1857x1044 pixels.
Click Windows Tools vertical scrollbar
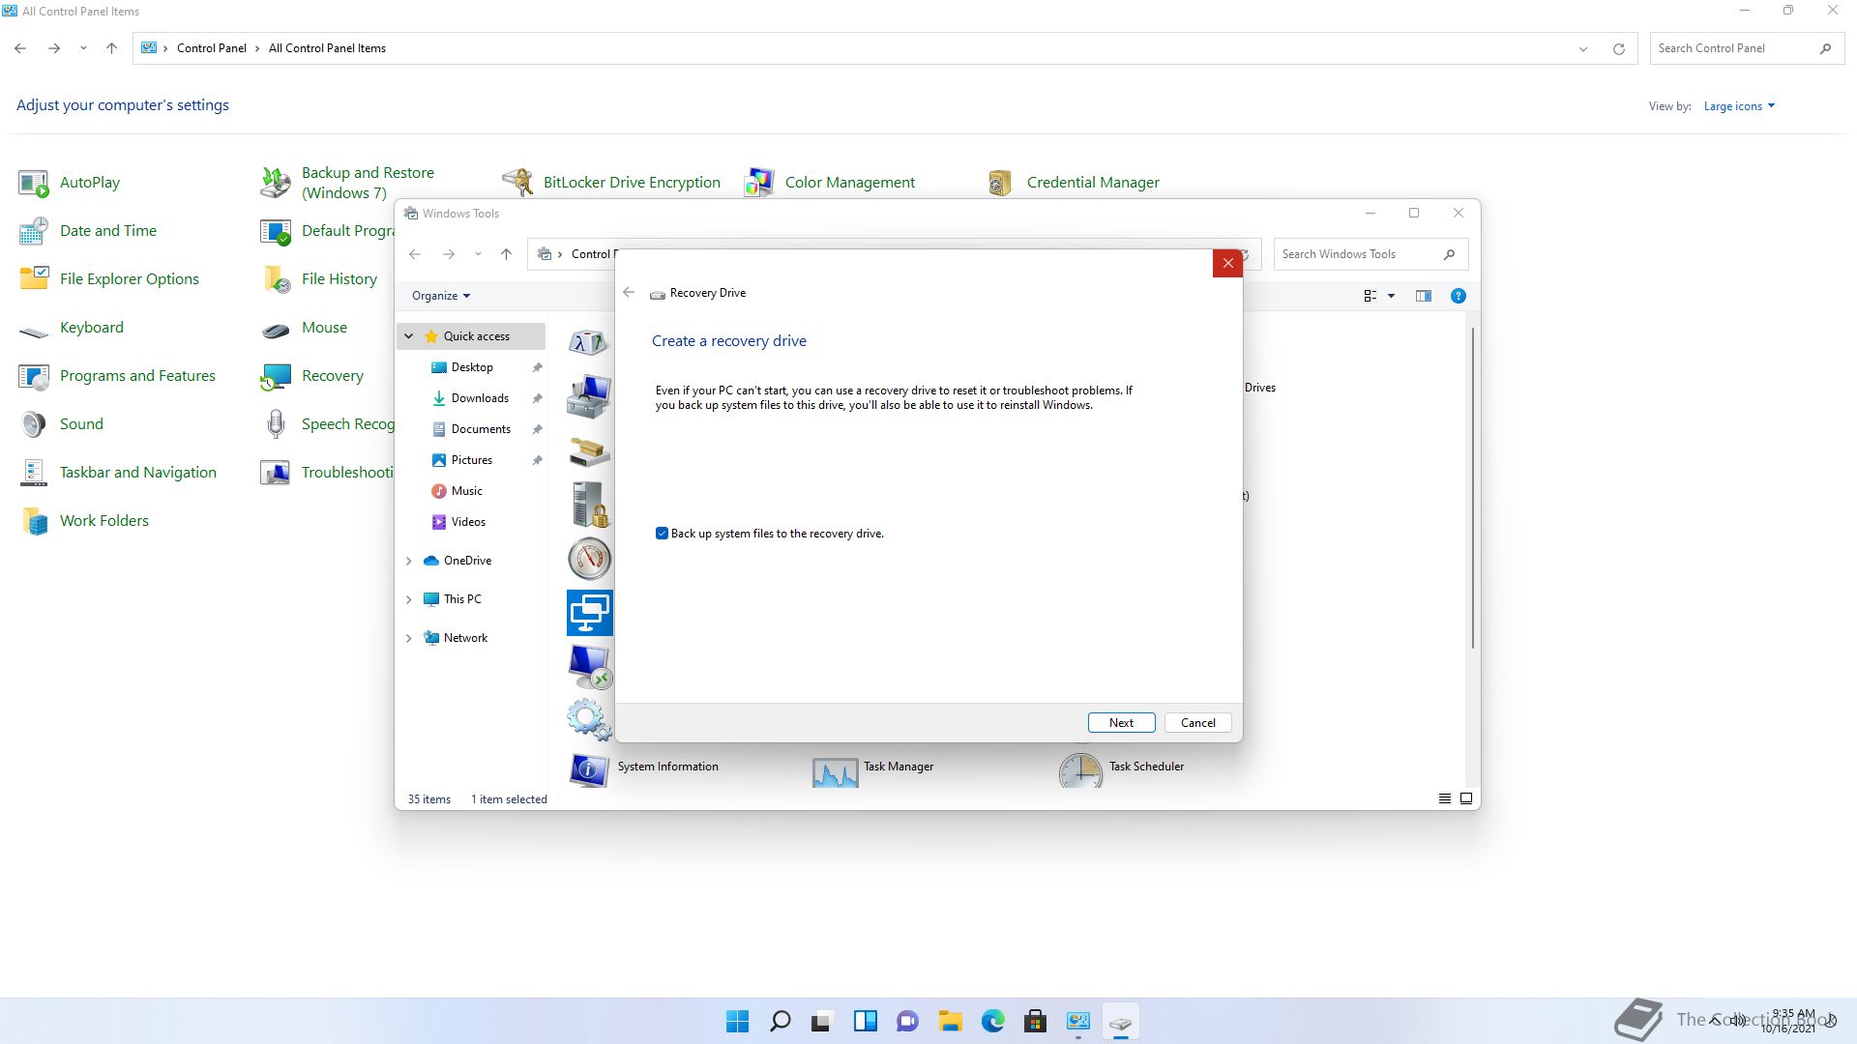point(1473,488)
